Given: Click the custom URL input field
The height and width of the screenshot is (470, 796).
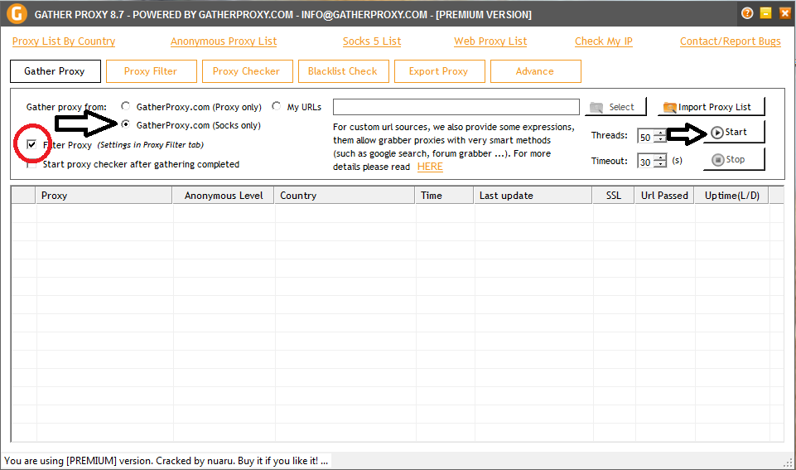Looking at the screenshot, I should (x=456, y=107).
